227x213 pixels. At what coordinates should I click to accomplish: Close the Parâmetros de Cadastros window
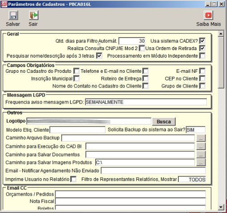pos(221,4)
